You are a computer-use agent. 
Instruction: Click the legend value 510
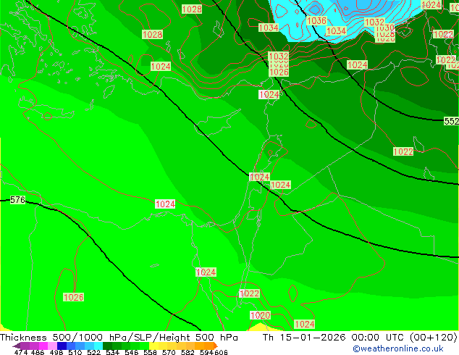click(x=75, y=352)
